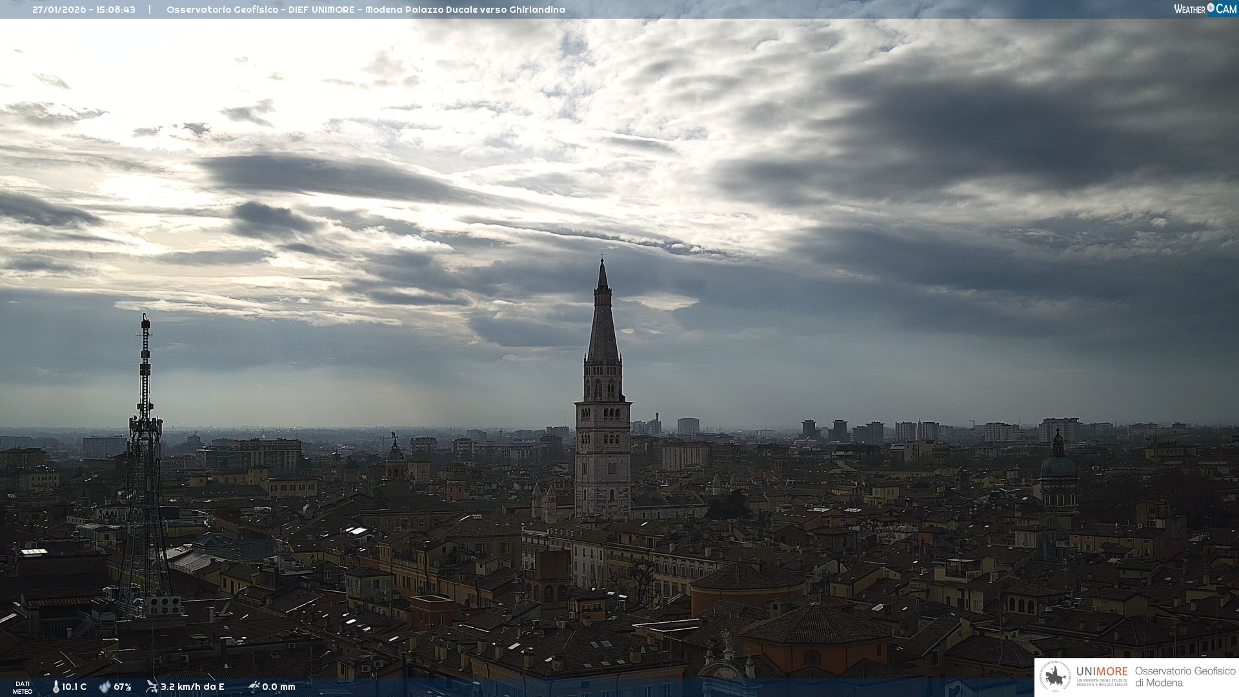
Task: Click the green church dome on right
Action: [1058, 465]
